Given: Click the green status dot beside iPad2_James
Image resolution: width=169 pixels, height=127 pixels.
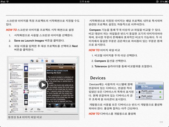Looking at the screenshot, I should tap(160, 97).
